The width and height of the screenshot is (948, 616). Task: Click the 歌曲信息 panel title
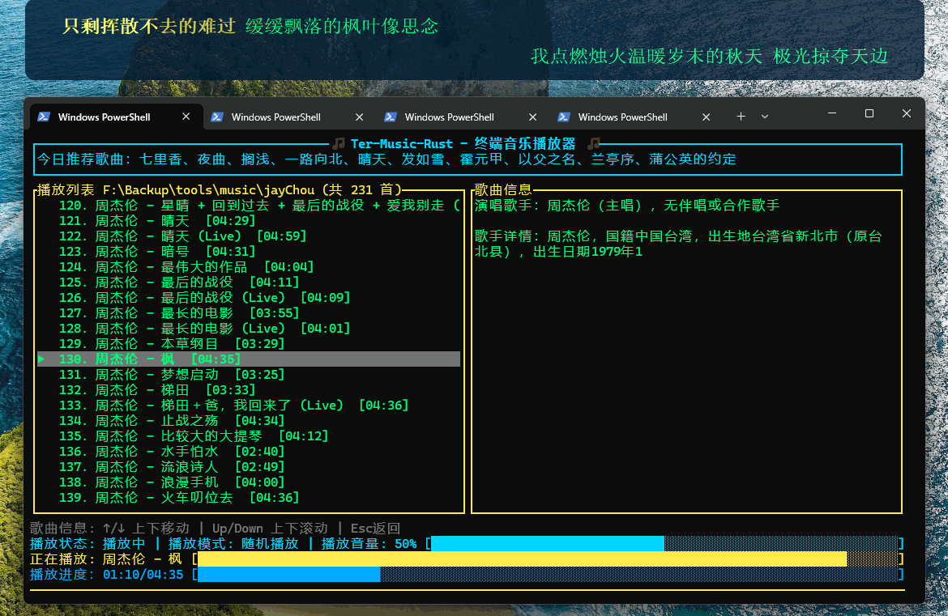click(x=502, y=189)
